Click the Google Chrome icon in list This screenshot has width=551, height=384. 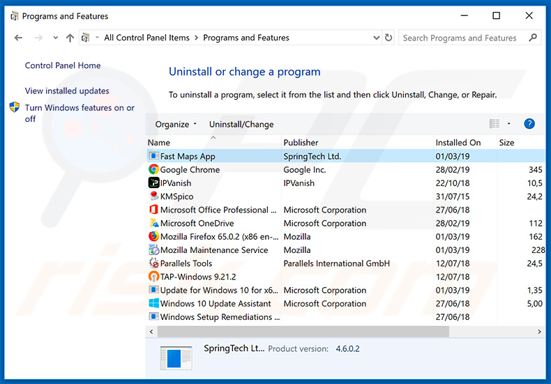pos(153,169)
